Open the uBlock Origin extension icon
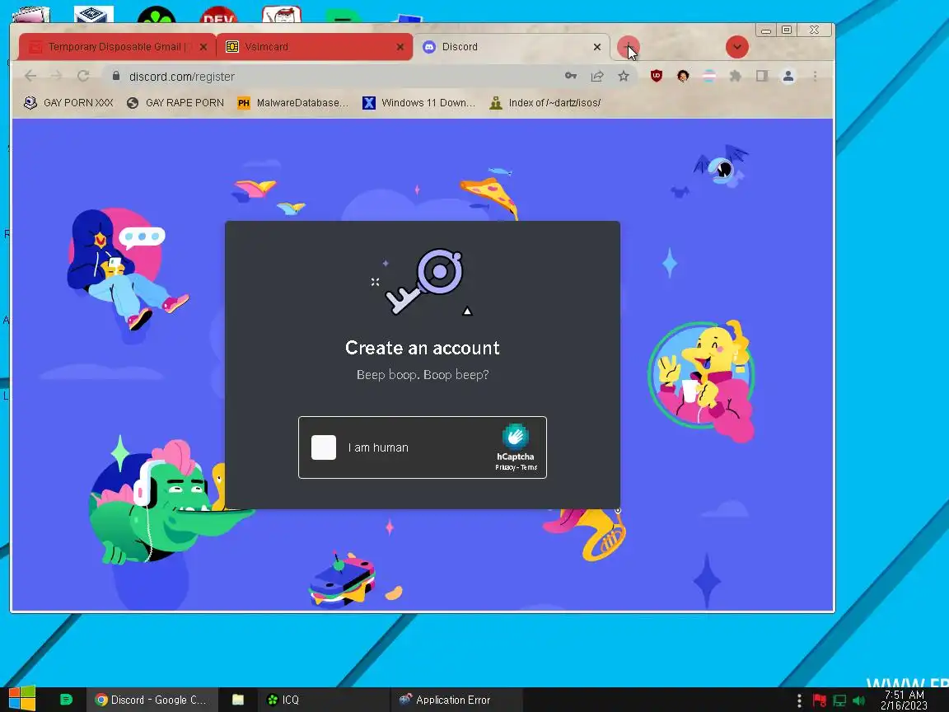Image resolution: width=949 pixels, height=712 pixels. point(656,76)
